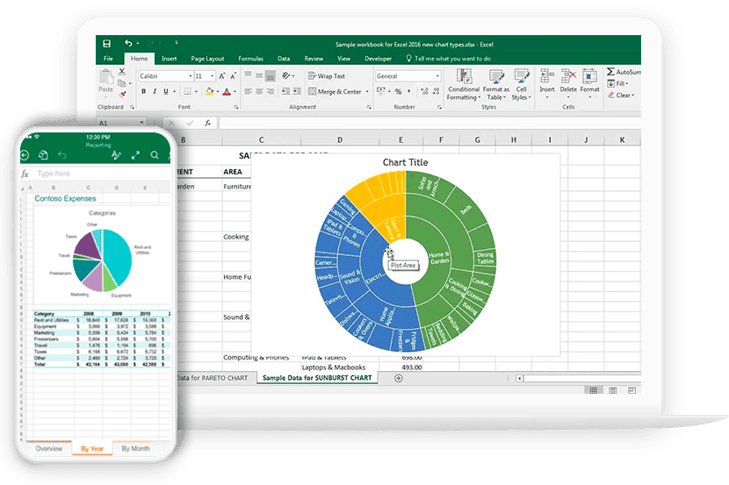This screenshot has width=729, height=485.
Task: Open the Clear dropdown in Editing group
Action: pos(621,95)
